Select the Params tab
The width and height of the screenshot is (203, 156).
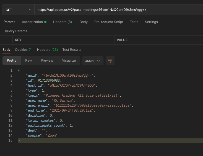(9, 22)
